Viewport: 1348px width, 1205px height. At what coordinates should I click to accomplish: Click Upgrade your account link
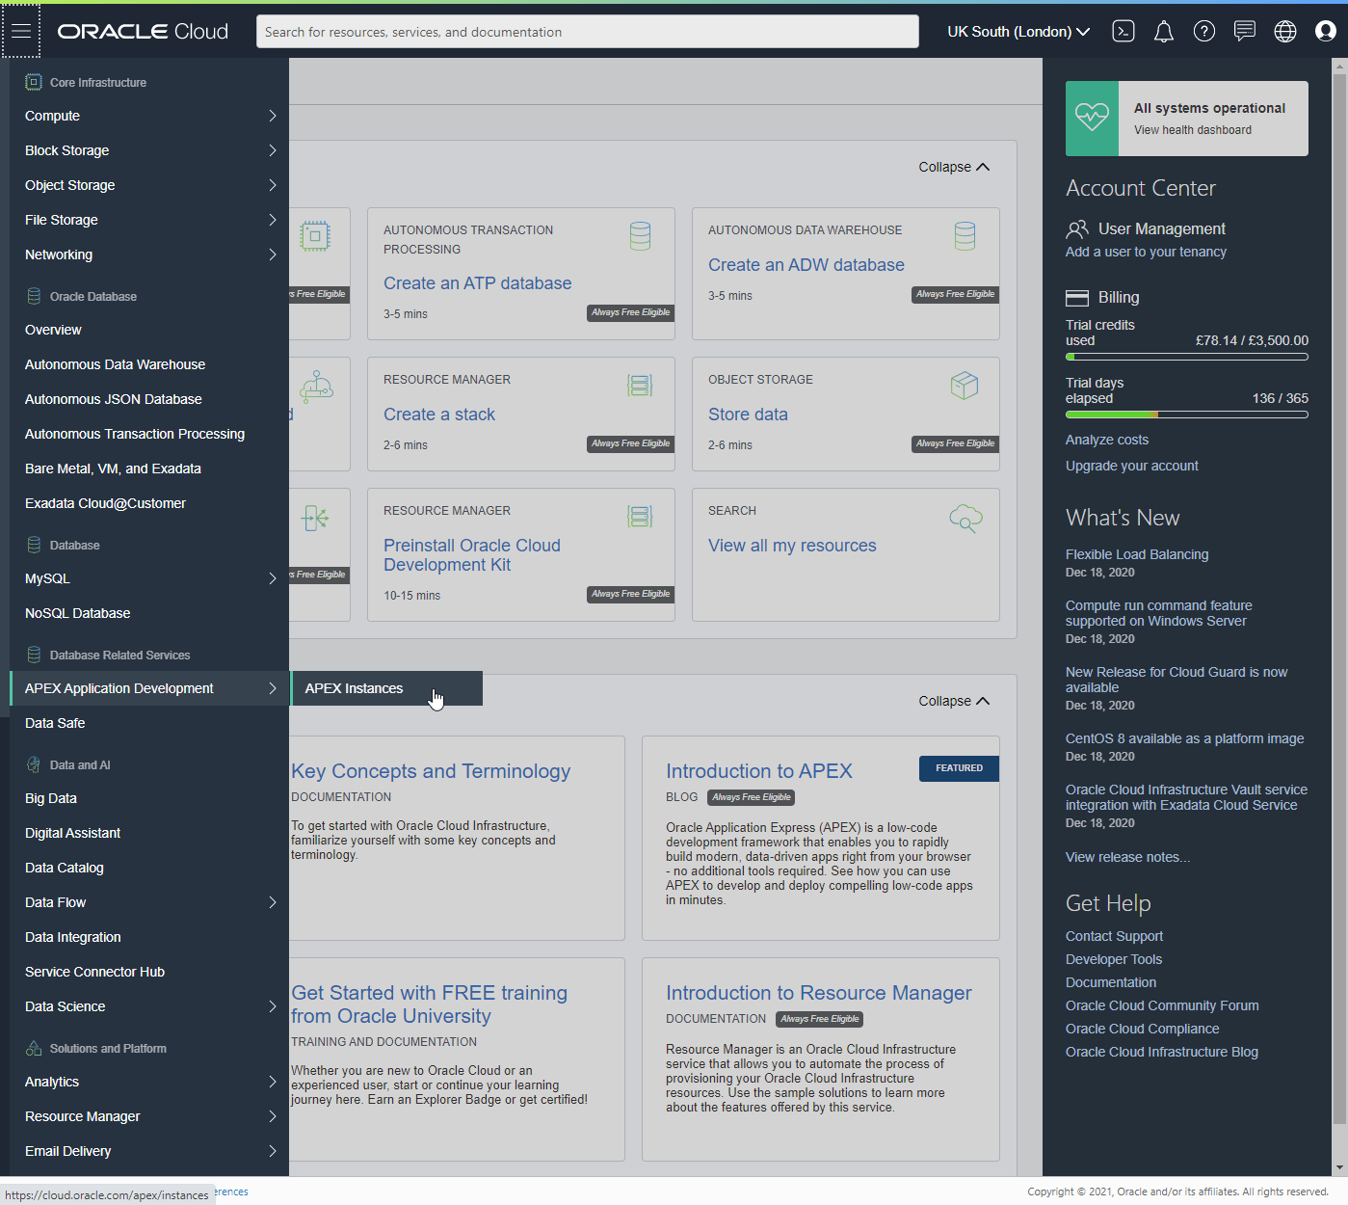click(x=1132, y=466)
